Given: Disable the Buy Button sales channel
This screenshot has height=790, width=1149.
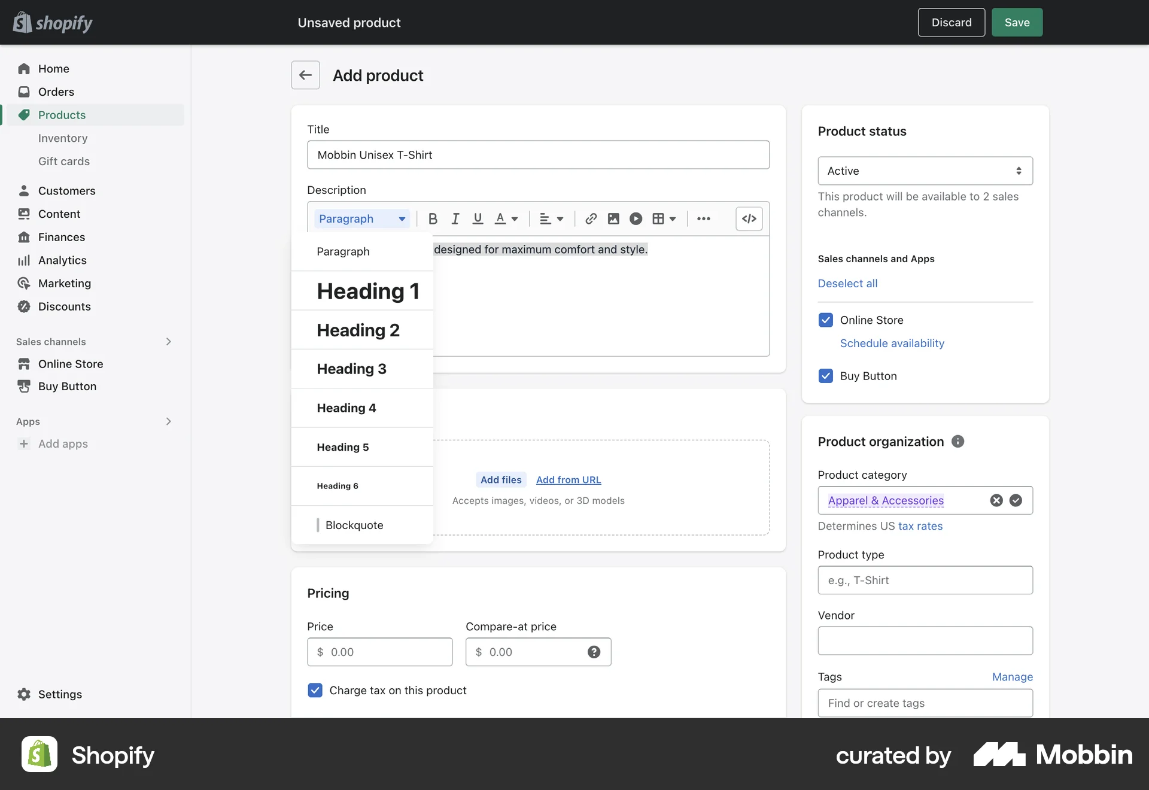Looking at the screenshot, I should pos(825,376).
